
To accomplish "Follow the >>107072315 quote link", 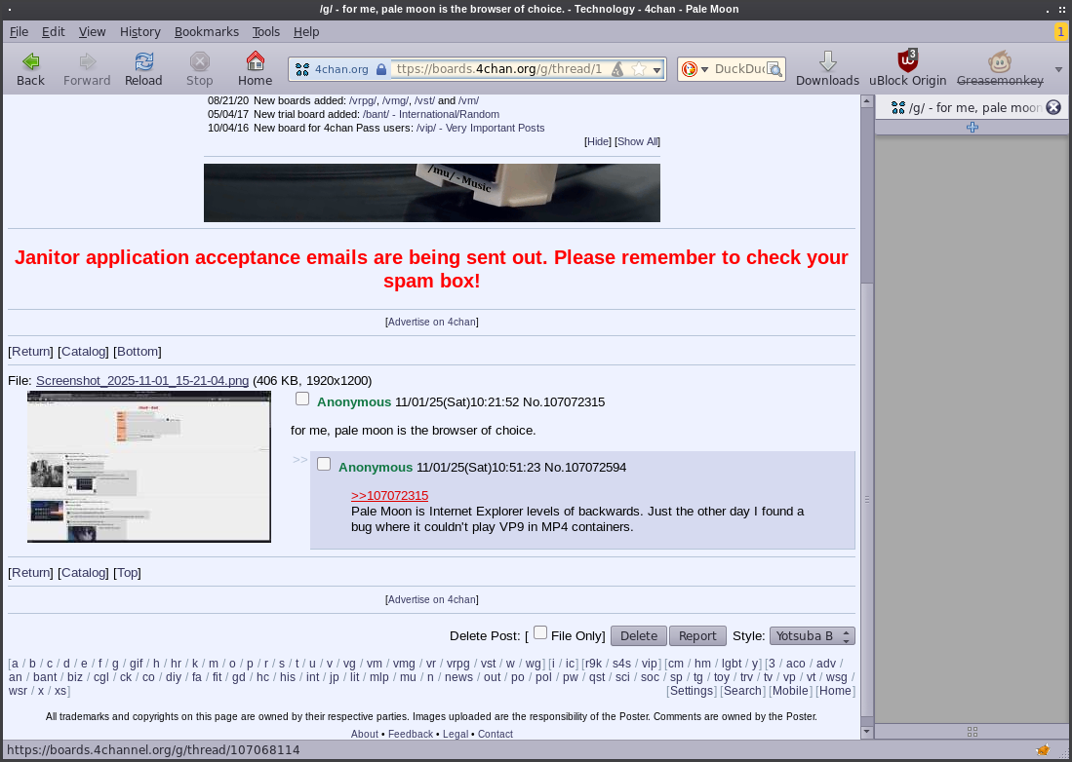I will [390, 496].
